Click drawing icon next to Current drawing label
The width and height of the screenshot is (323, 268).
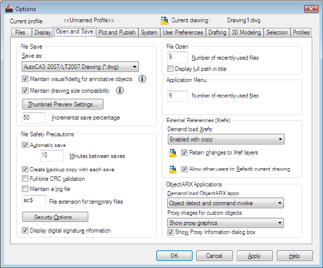(164, 21)
